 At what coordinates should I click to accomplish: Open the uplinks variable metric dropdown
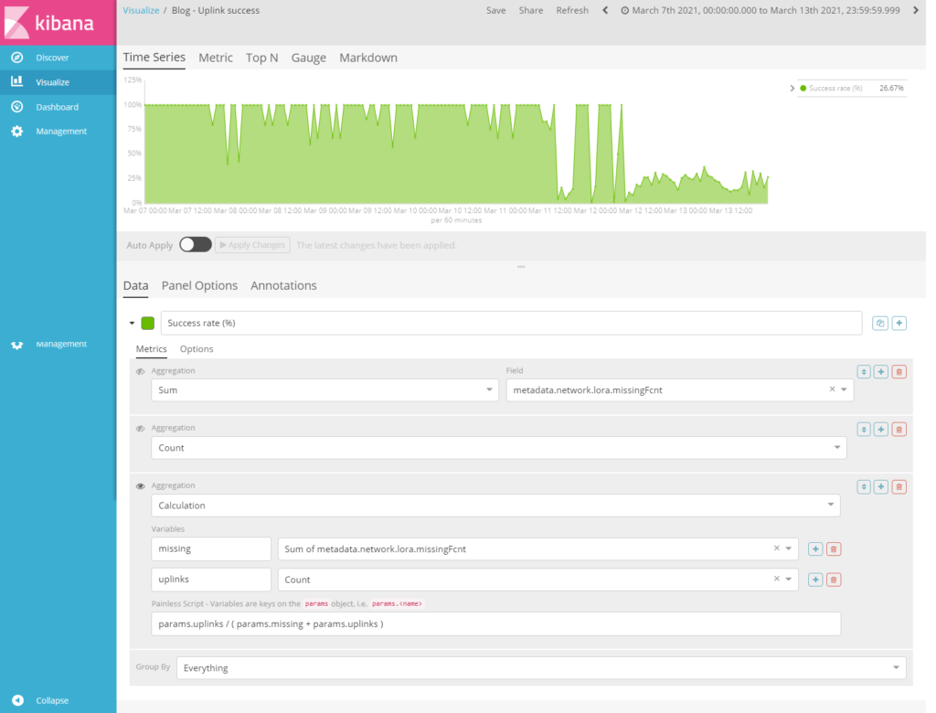pos(789,580)
